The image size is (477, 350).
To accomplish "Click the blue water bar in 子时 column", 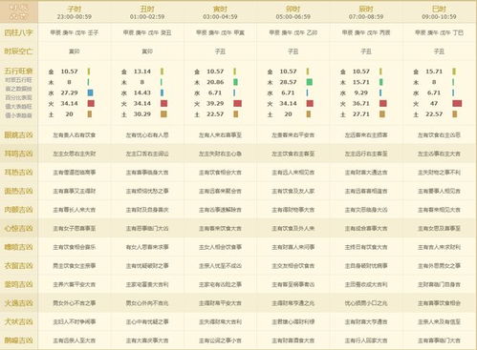I will (91, 93).
